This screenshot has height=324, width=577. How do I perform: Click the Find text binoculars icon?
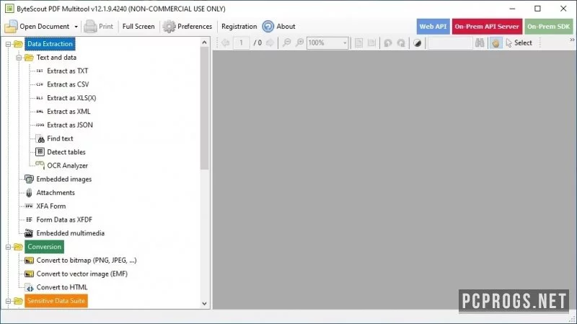coord(40,139)
